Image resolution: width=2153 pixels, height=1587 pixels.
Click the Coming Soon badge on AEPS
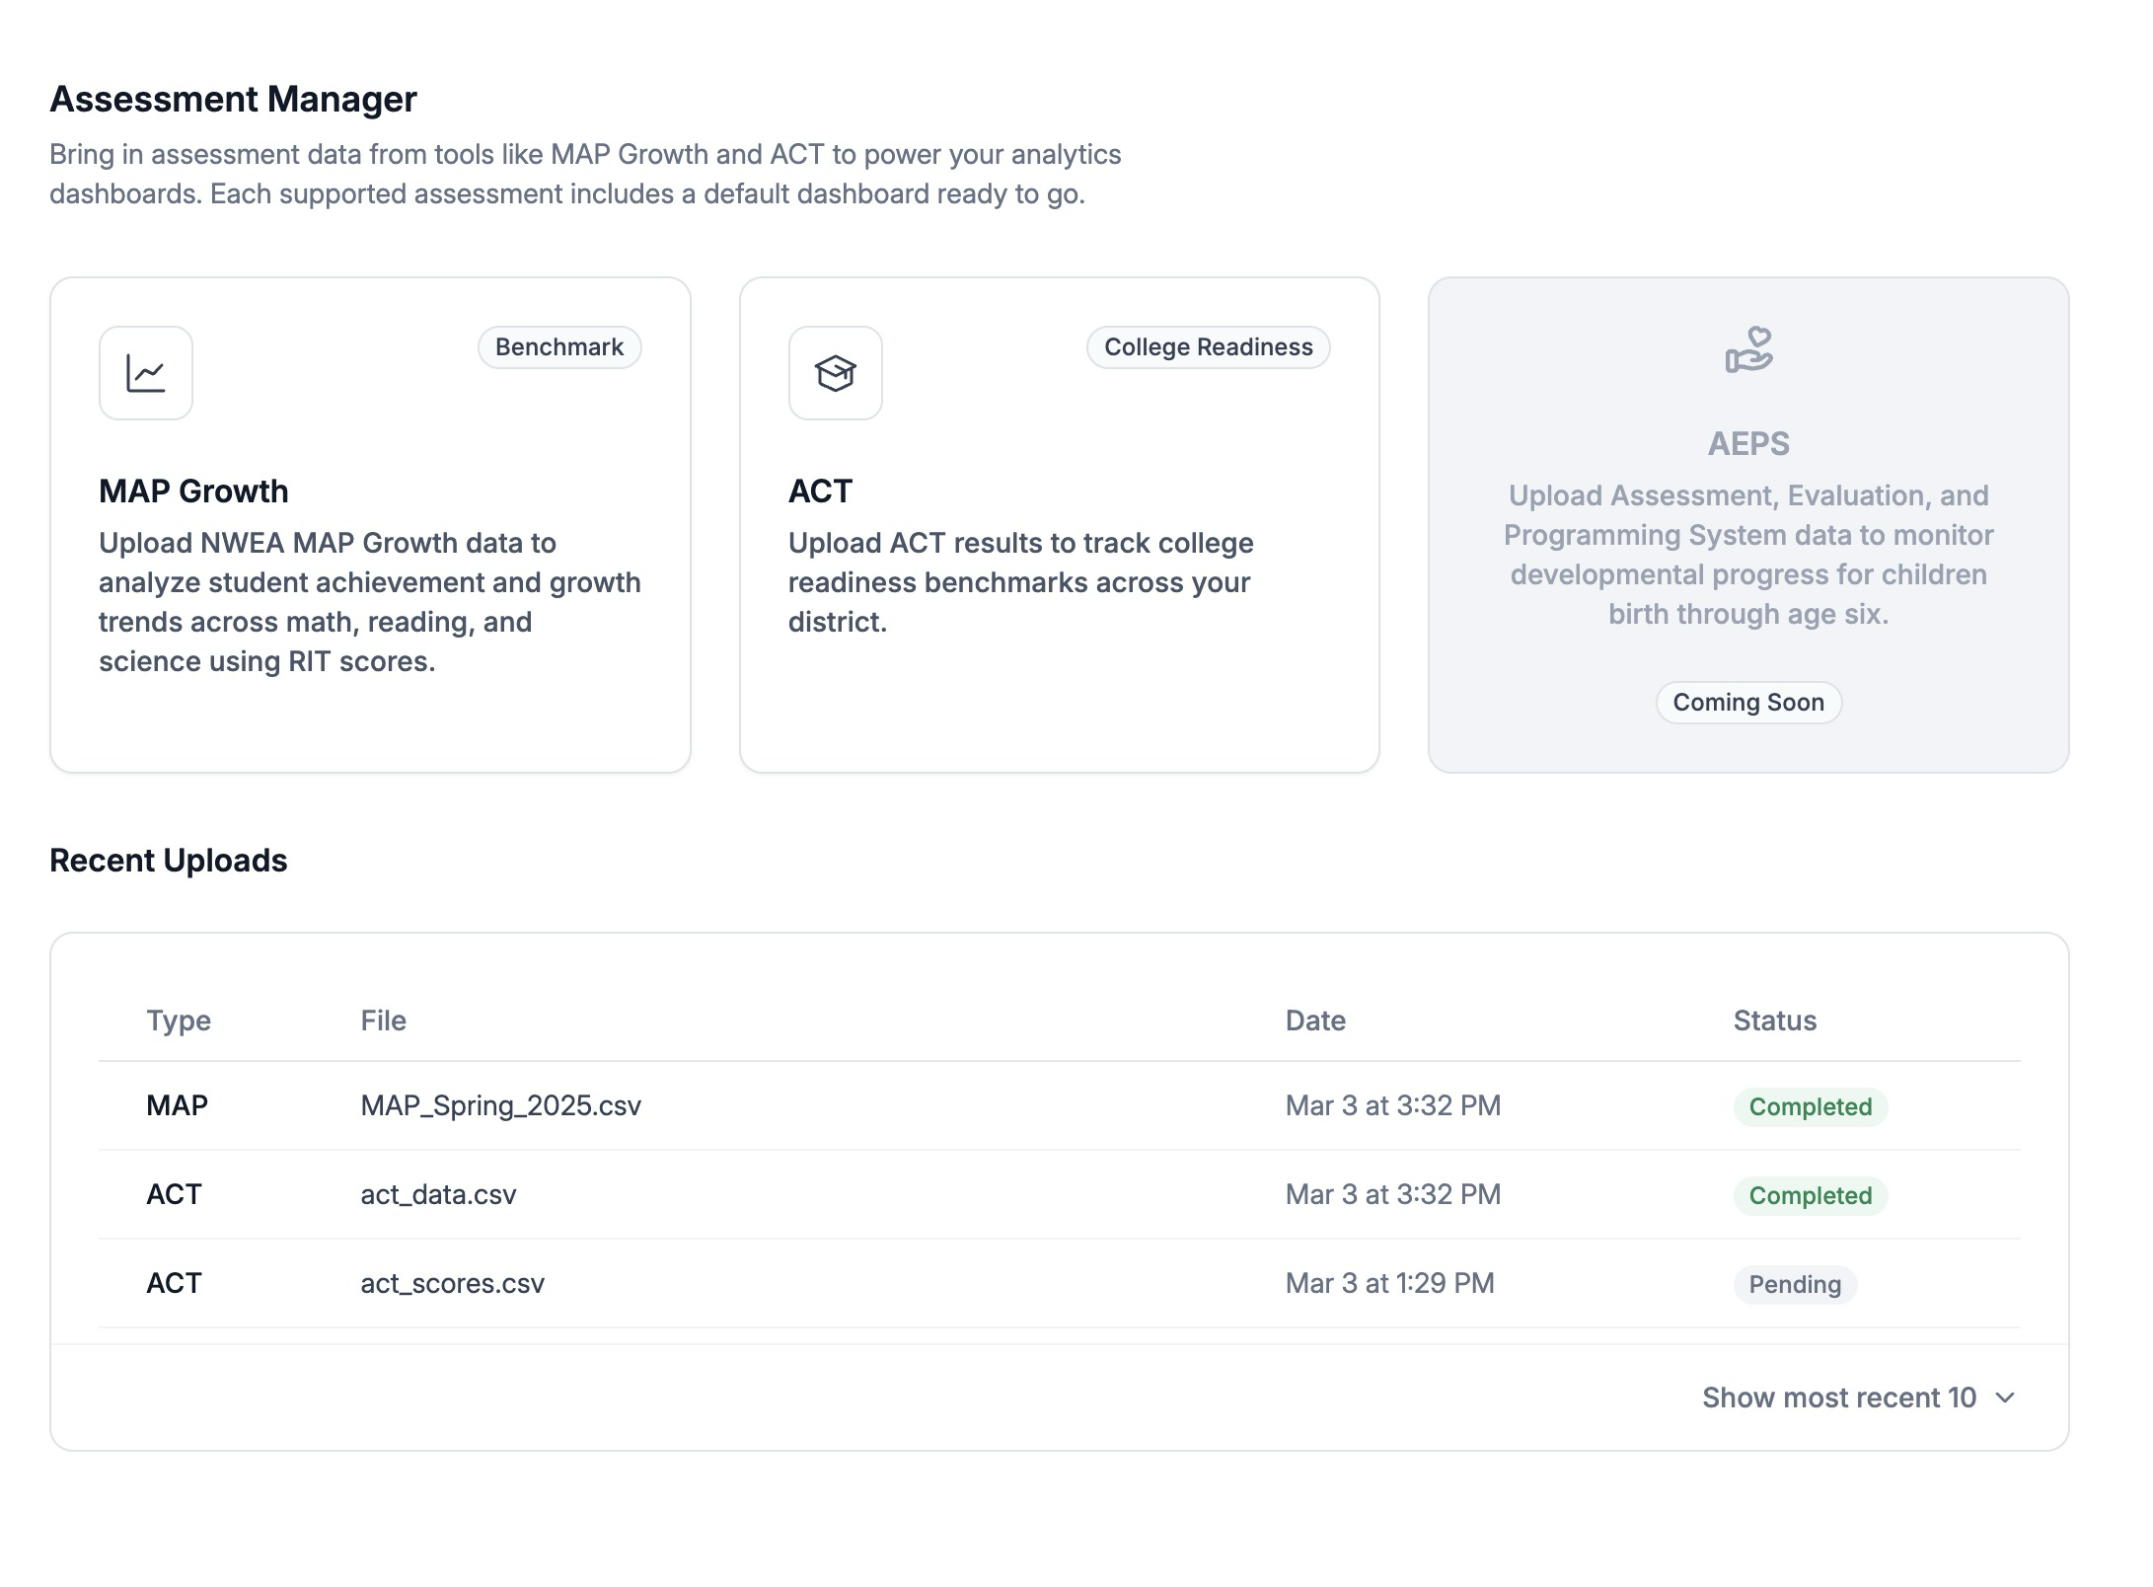point(1747,703)
